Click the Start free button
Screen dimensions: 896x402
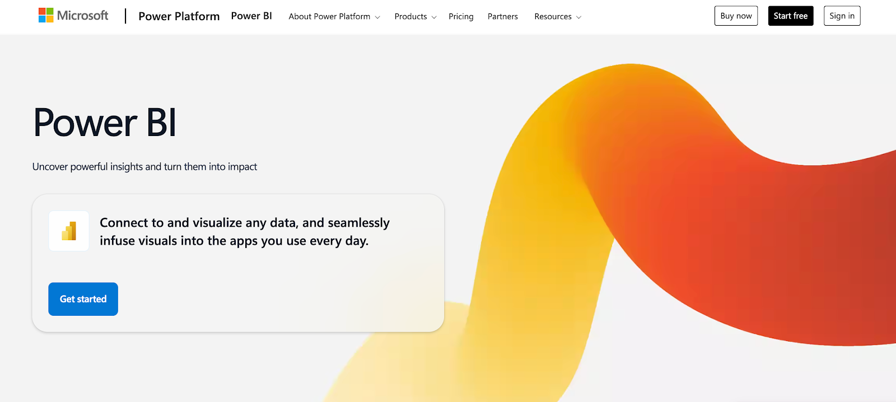pos(791,16)
